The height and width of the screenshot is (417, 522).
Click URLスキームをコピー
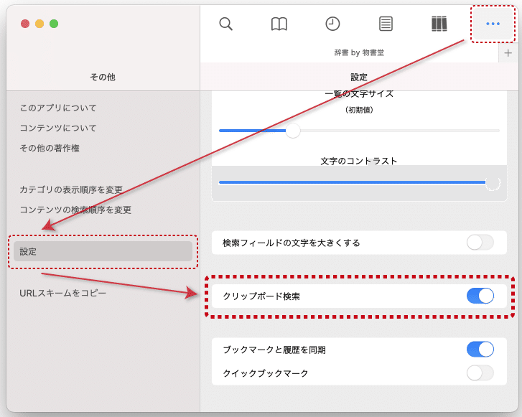coord(62,294)
